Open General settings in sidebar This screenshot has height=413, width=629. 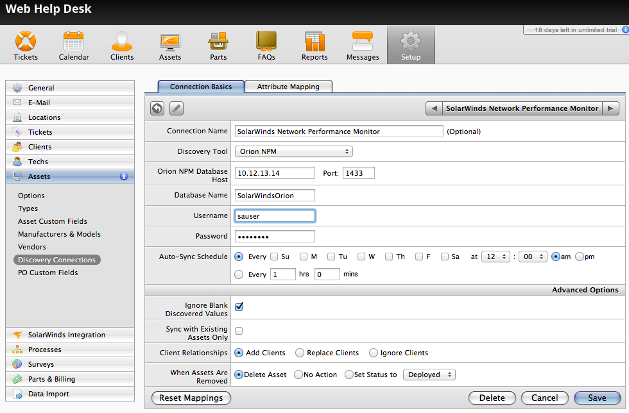pyautogui.click(x=70, y=88)
